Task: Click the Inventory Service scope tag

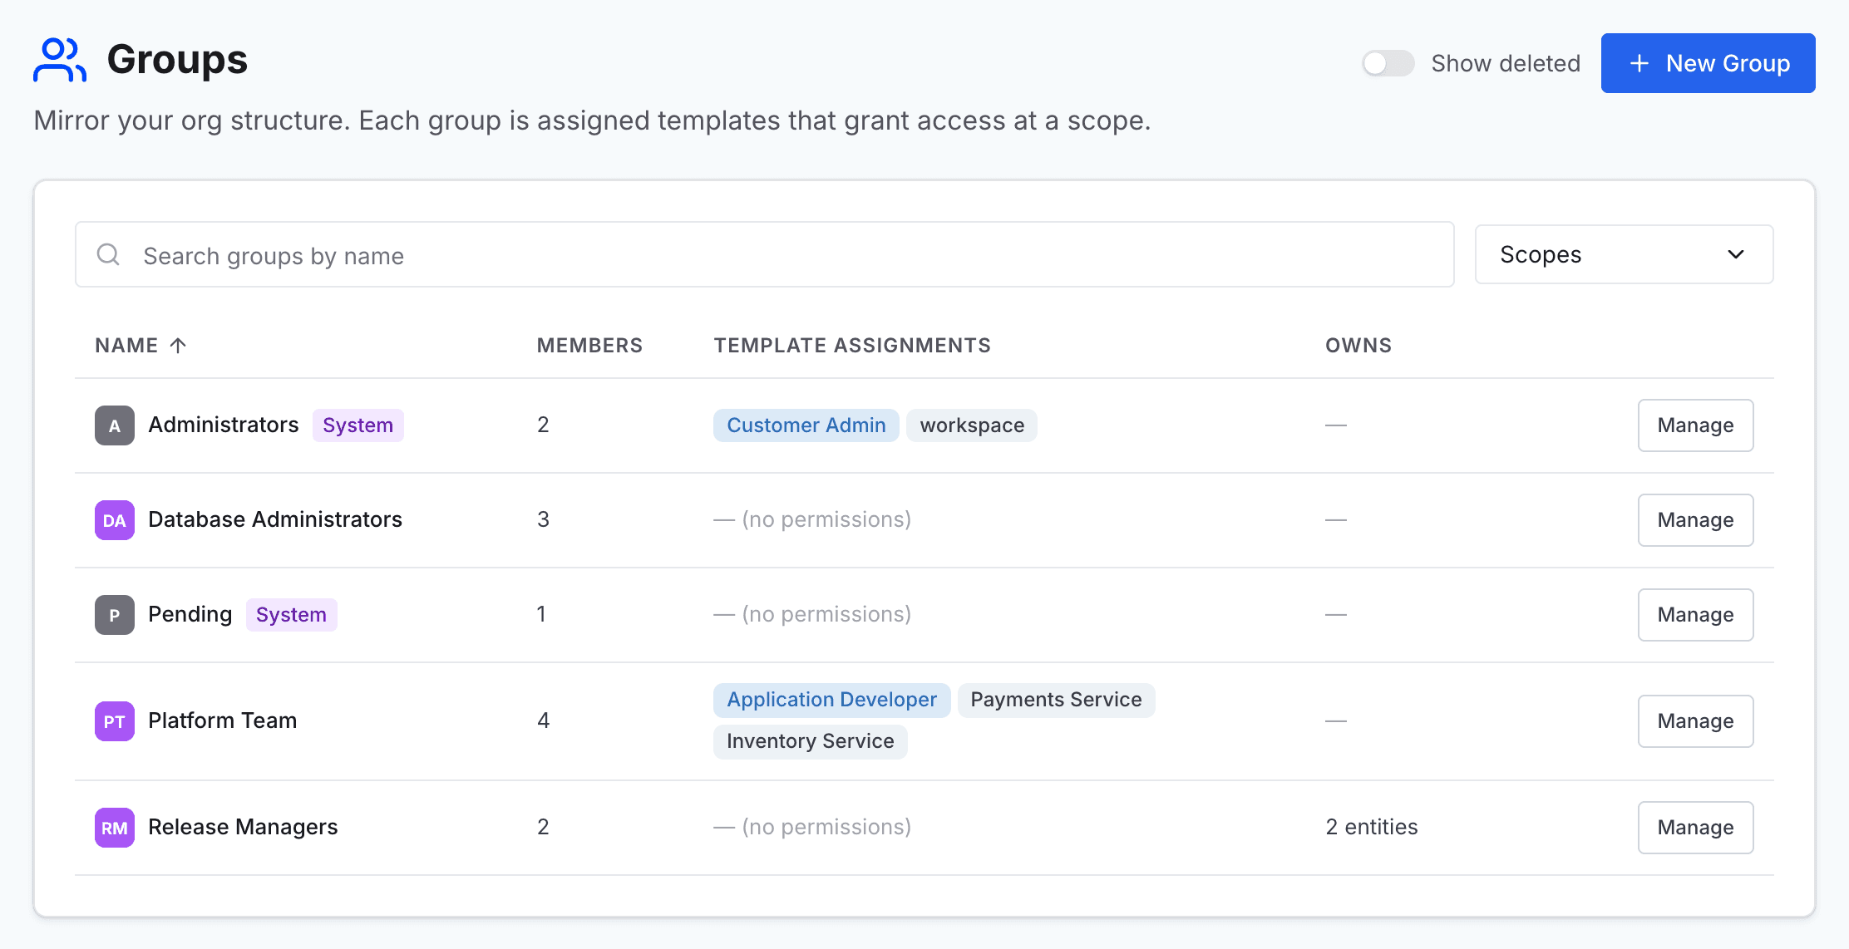Action: click(810, 741)
